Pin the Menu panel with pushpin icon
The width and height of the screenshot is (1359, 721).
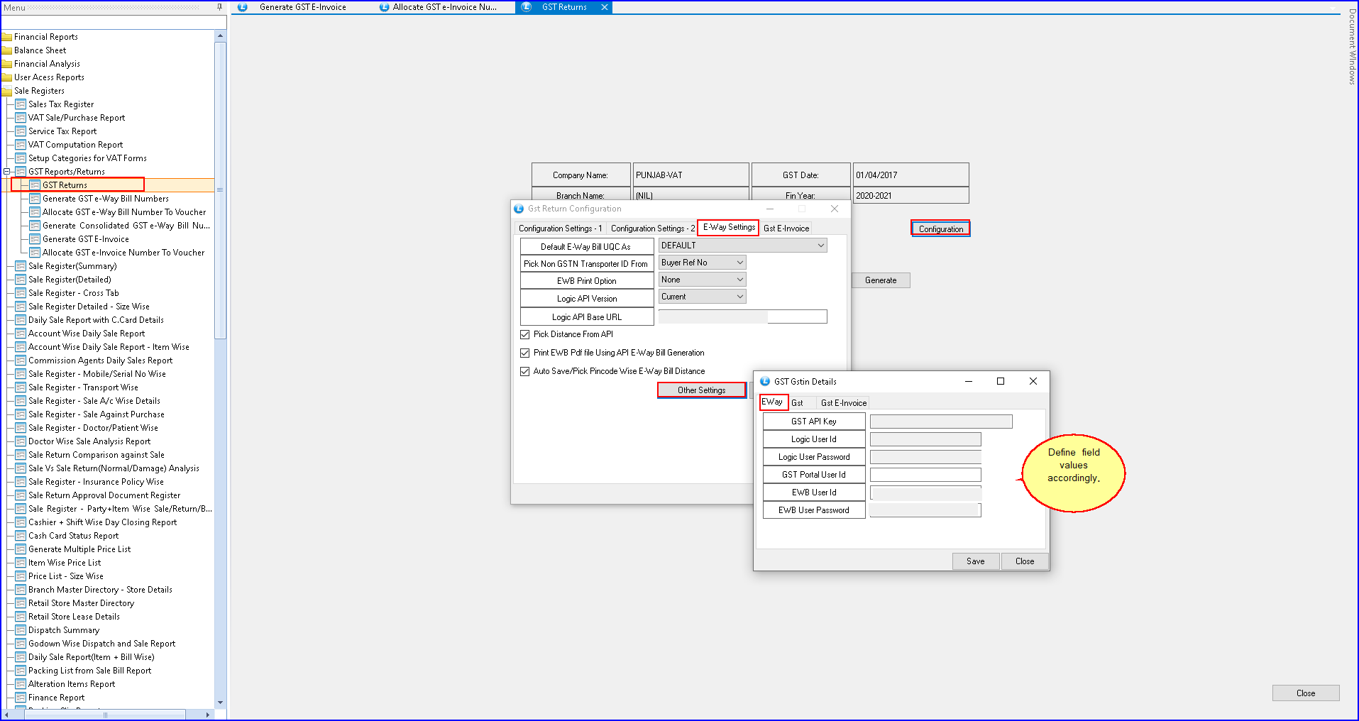coord(219,7)
